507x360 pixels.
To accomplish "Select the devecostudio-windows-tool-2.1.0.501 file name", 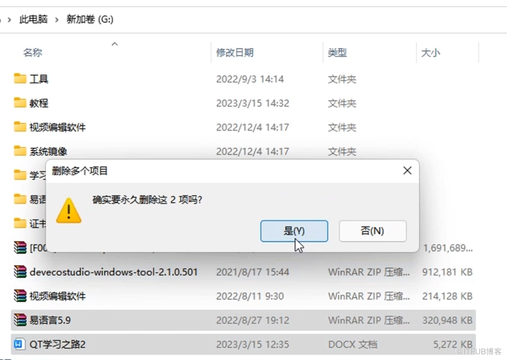I will 113,272.
